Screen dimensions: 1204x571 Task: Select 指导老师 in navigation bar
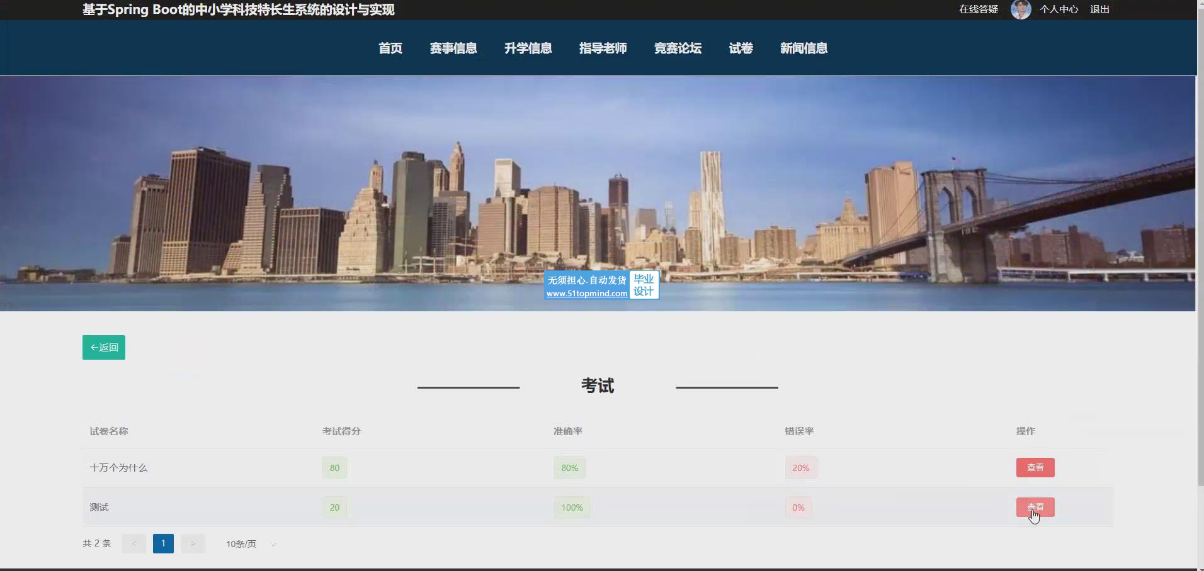point(603,48)
